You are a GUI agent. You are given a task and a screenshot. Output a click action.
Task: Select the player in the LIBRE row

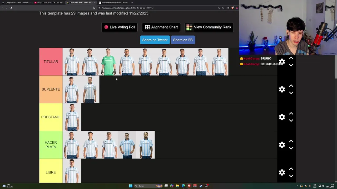click(72, 171)
